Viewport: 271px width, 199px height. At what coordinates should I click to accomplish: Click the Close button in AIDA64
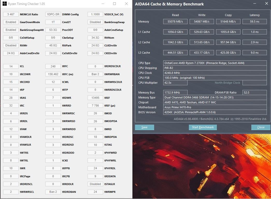(x=261, y=127)
